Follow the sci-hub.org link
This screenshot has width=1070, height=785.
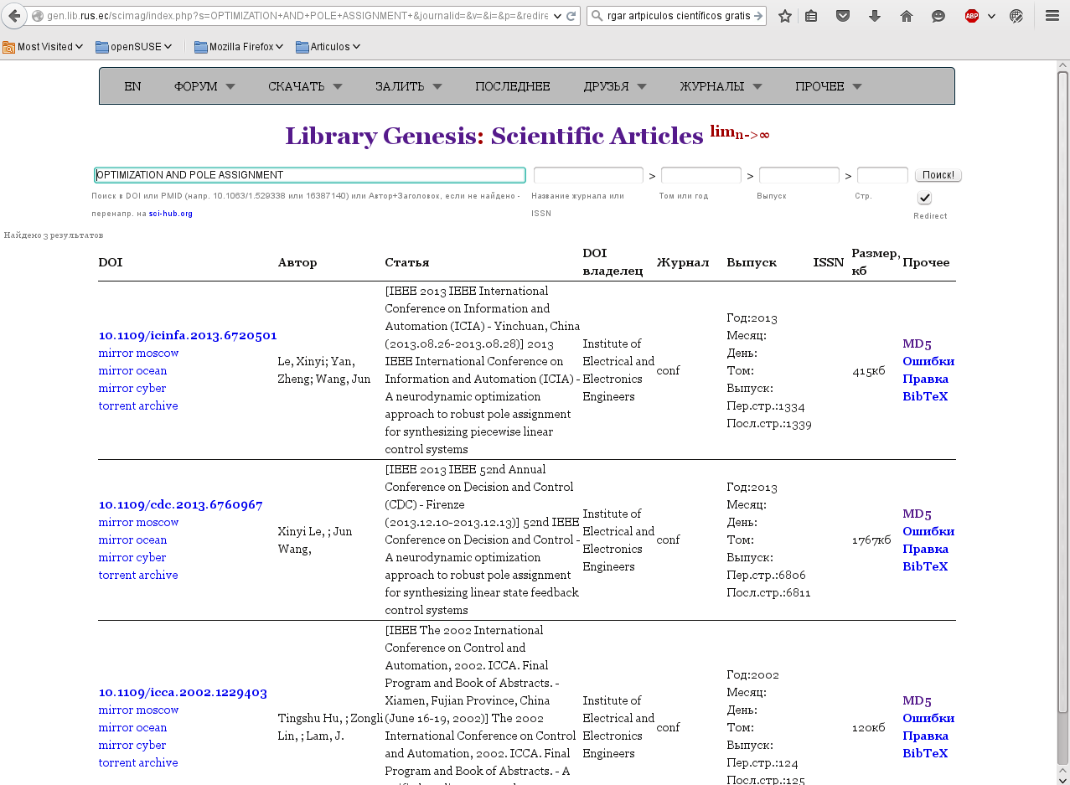click(x=171, y=214)
